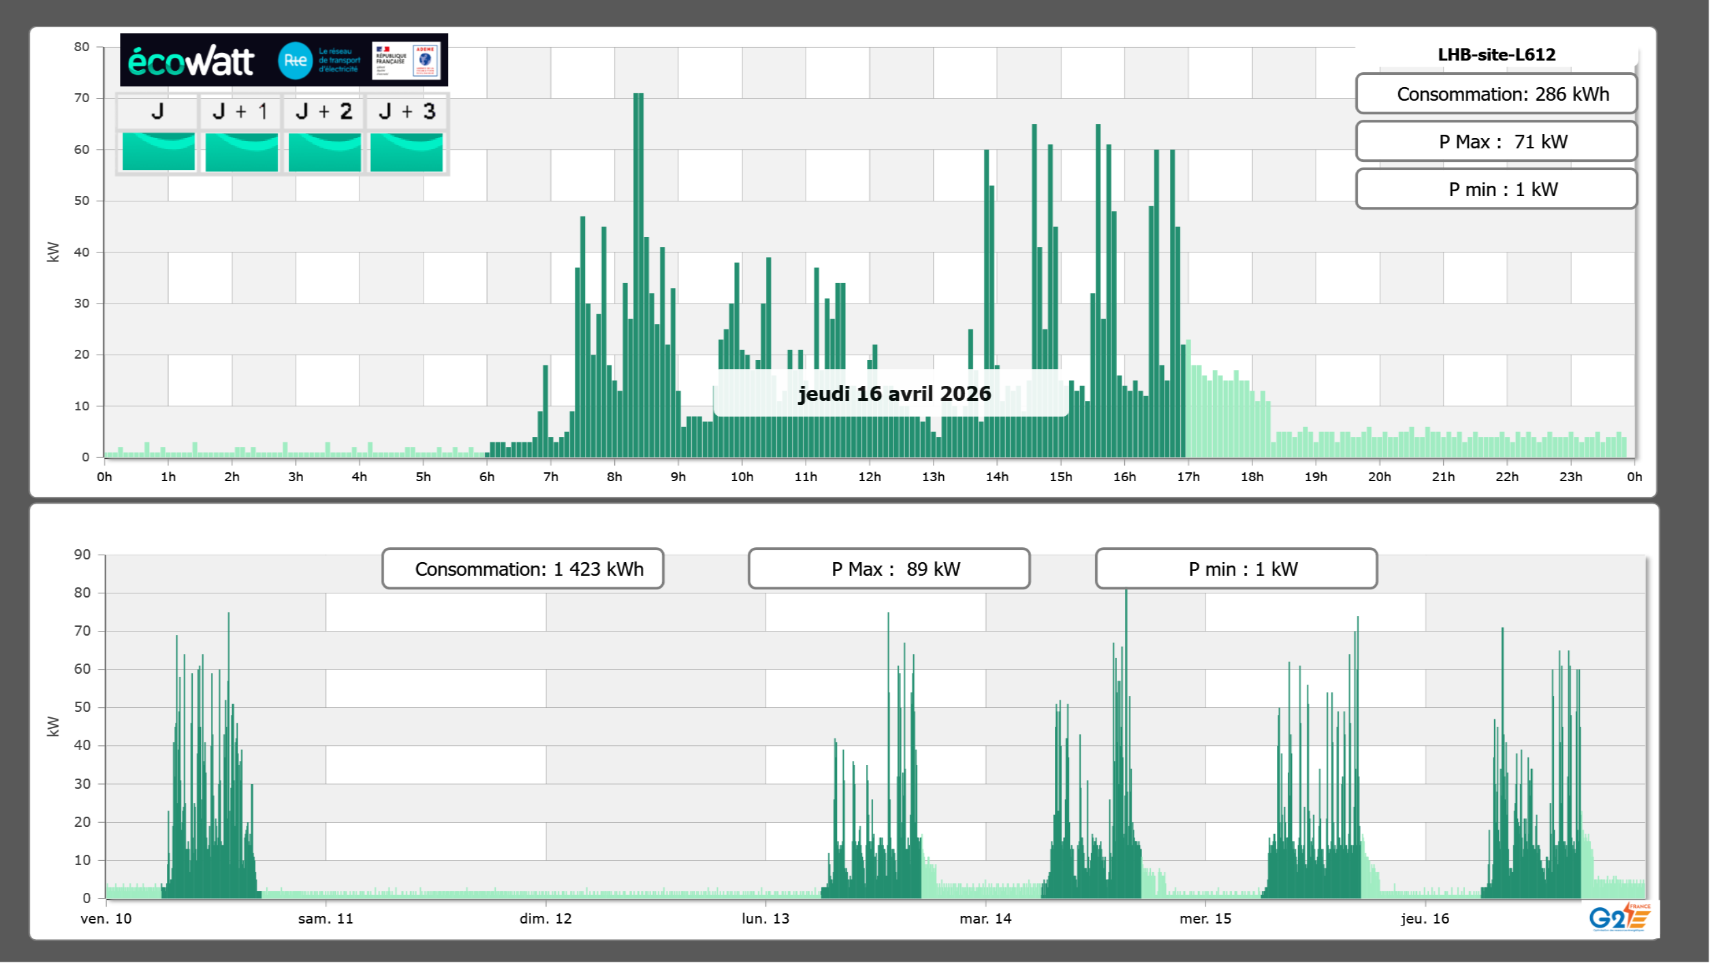Click the Consommation: 286 kWh box
Image resolution: width=1710 pixels, height=963 pixels.
click(1495, 94)
